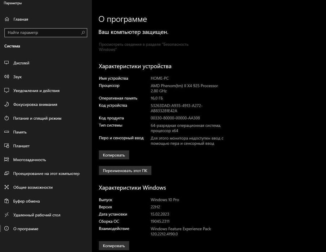Click the Display monitor icon
326x252 pixels.
(x=6, y=63)
